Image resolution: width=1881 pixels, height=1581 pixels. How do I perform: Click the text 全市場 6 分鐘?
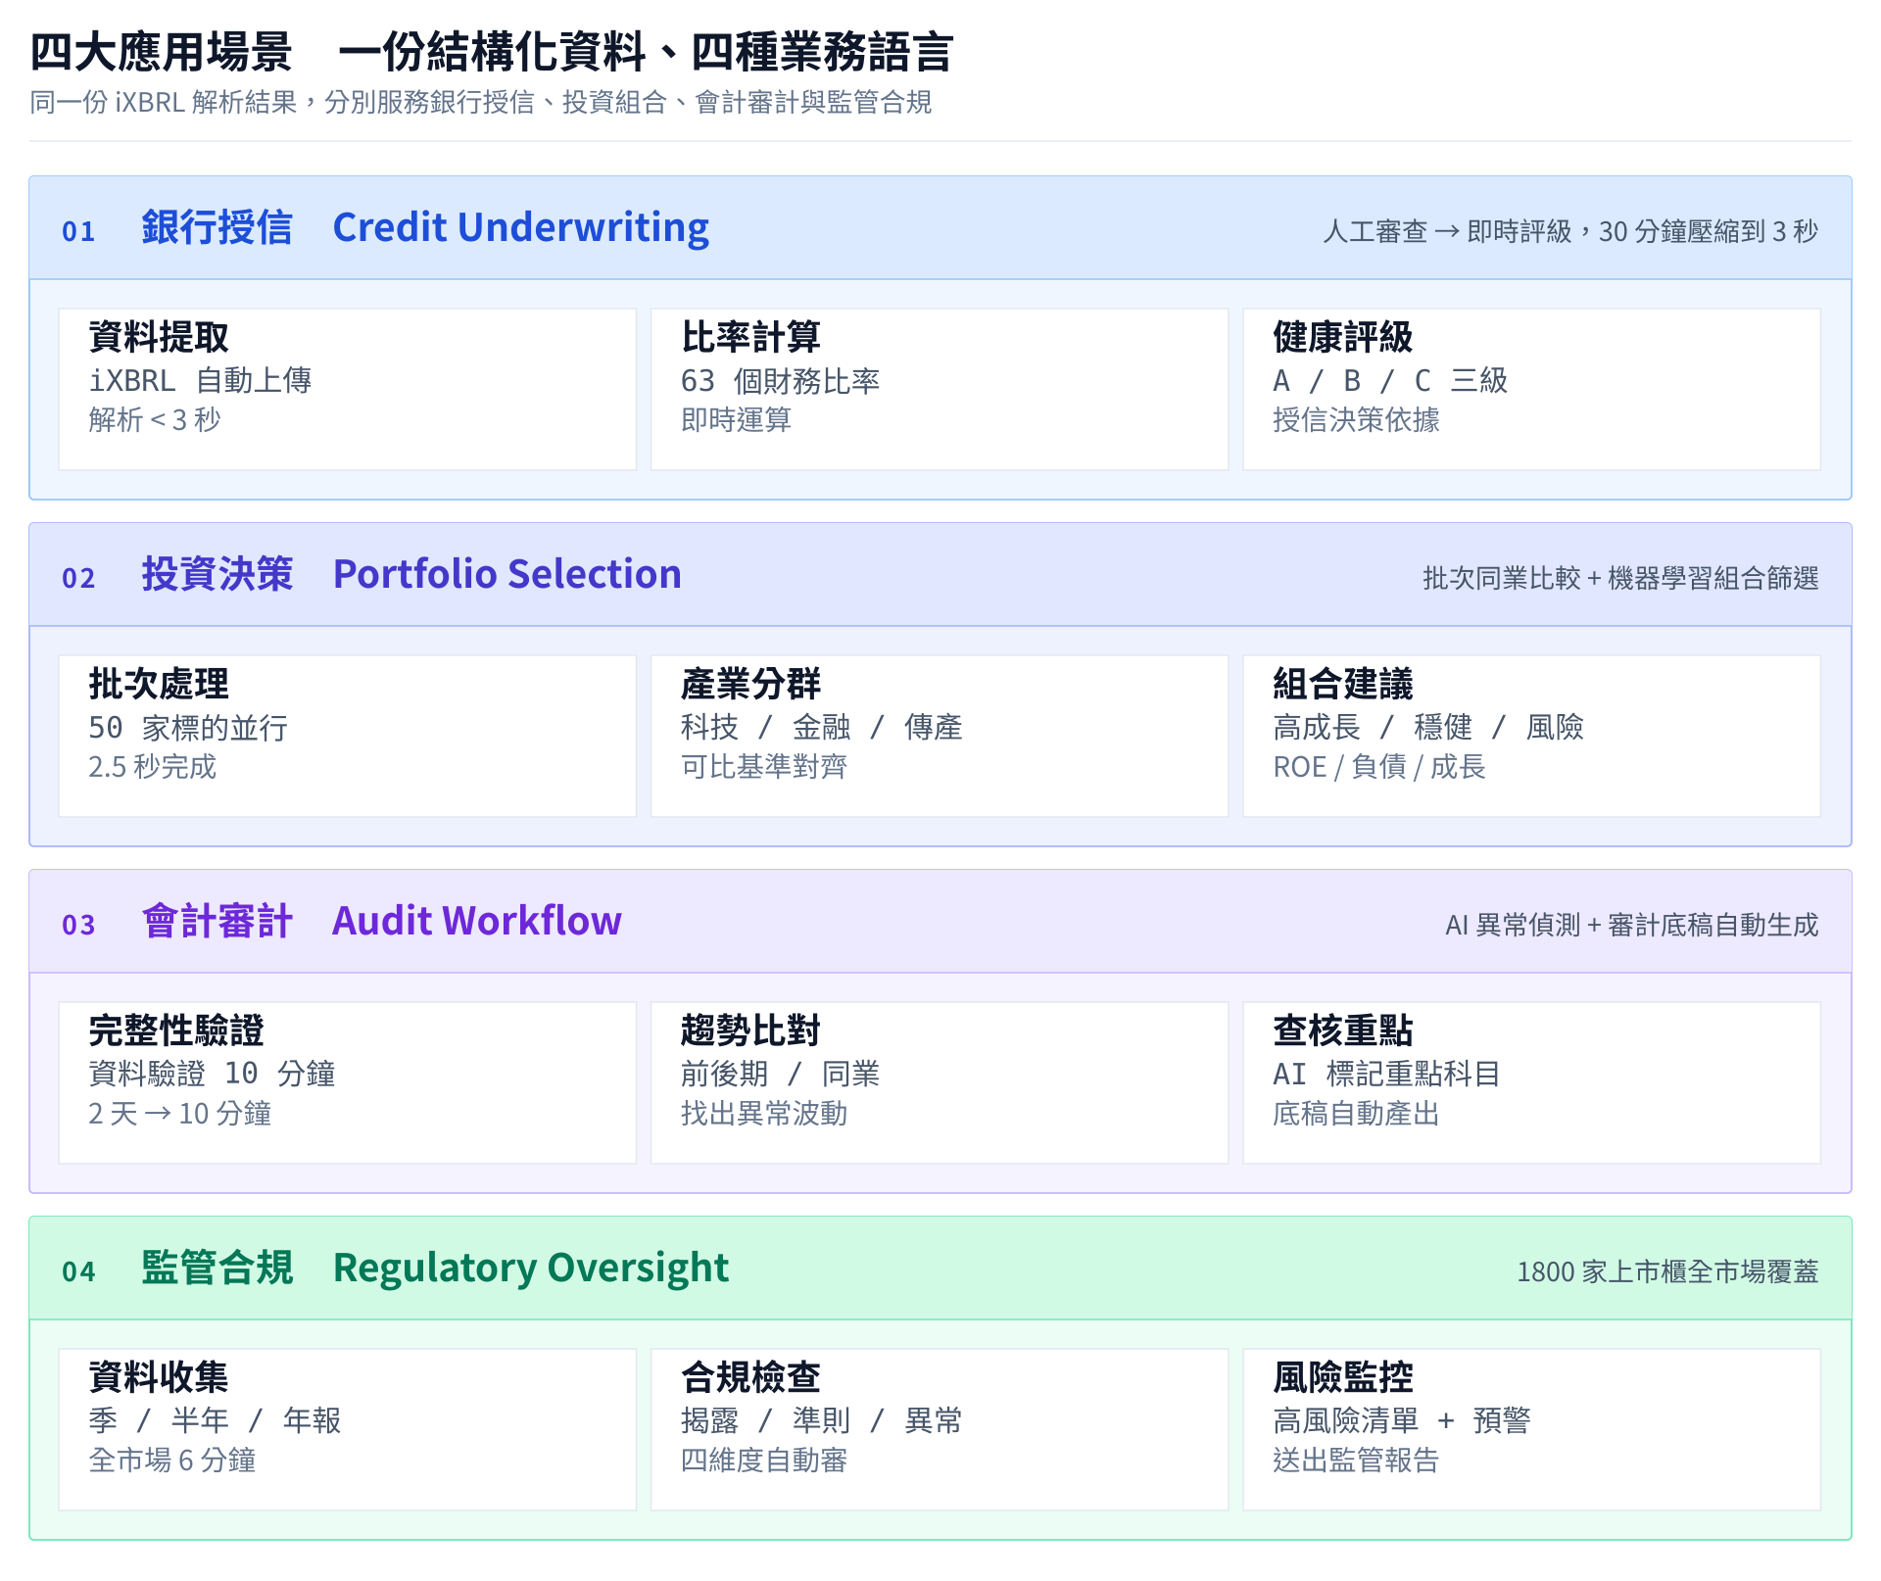click(x=171, y=1461)
